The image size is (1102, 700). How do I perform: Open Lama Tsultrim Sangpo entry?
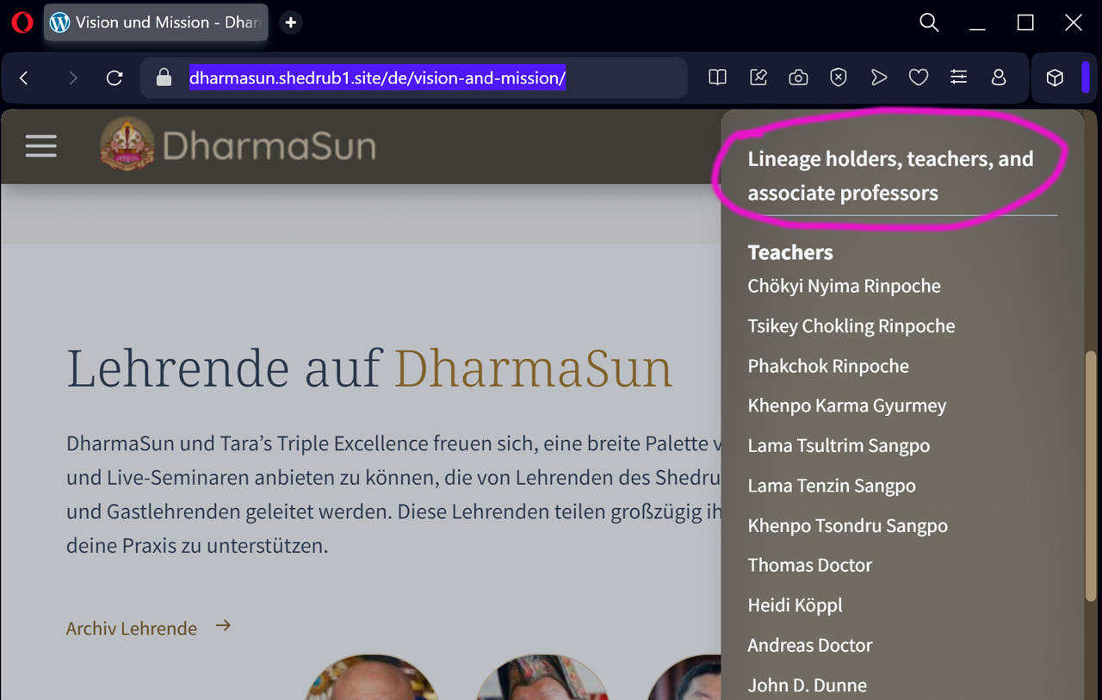click(x=839, y=446)
